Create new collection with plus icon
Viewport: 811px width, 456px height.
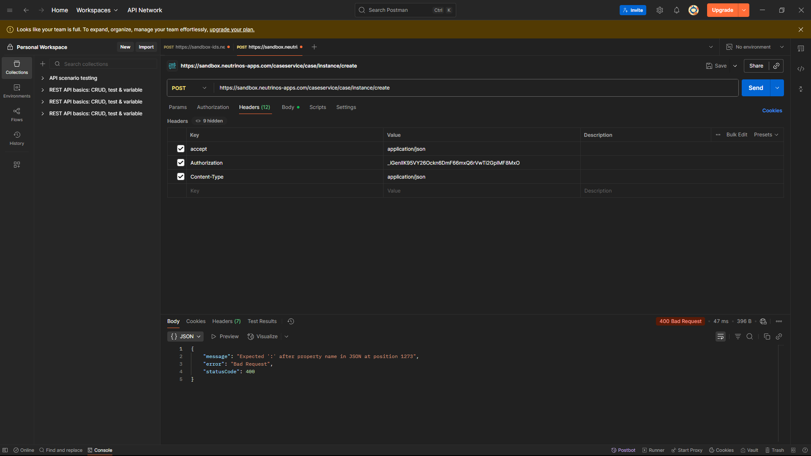tap(43, 64)
